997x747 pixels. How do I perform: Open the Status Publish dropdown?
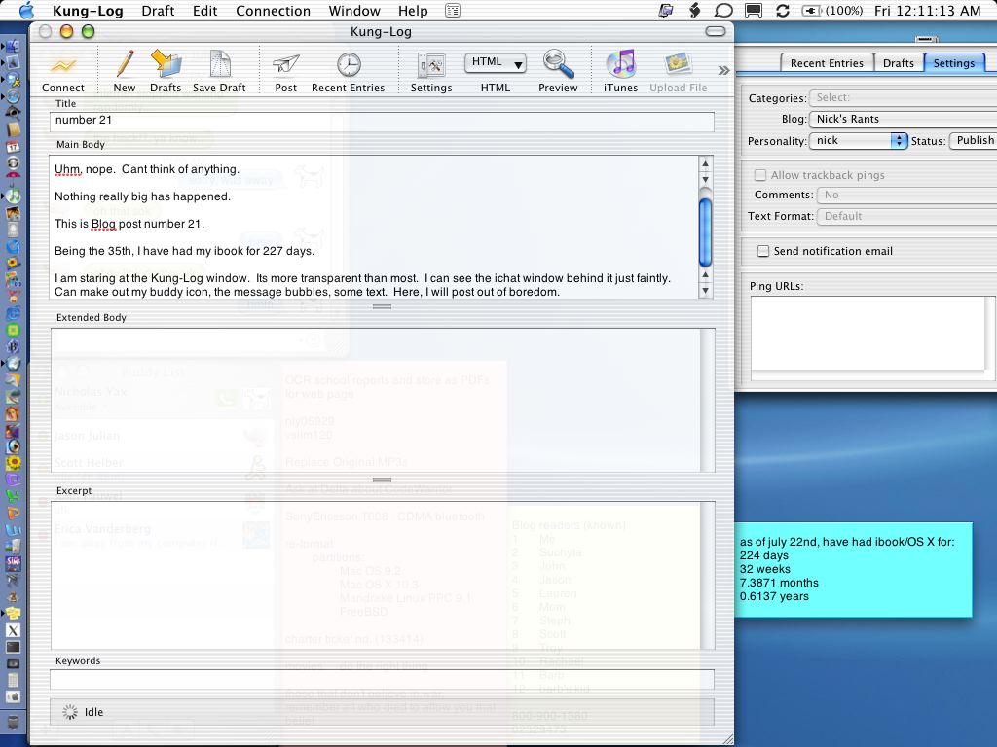point(973,141)
